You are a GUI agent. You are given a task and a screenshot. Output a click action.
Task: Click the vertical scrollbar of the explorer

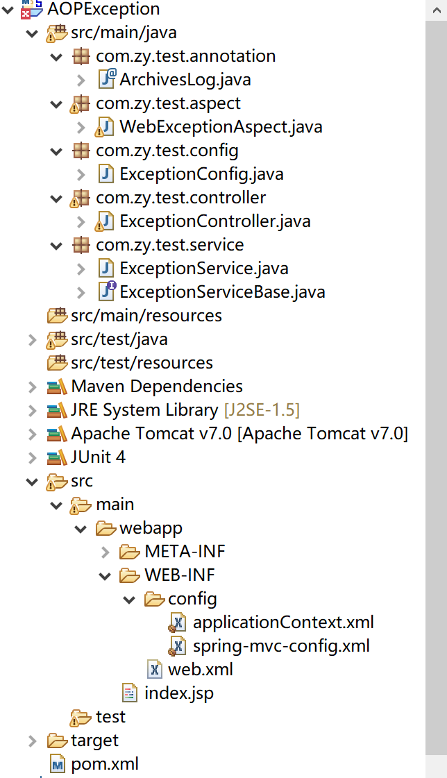click(436, 347)
